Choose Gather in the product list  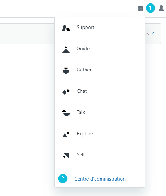tap(84, 70)
